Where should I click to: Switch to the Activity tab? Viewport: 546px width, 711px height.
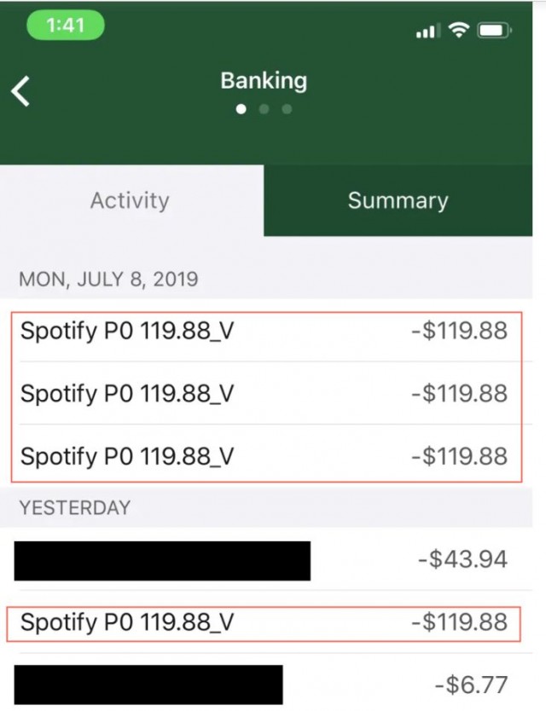tap(131, 200)
